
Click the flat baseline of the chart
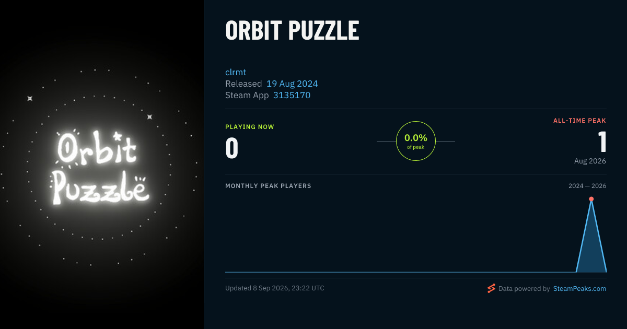(400, 272)
